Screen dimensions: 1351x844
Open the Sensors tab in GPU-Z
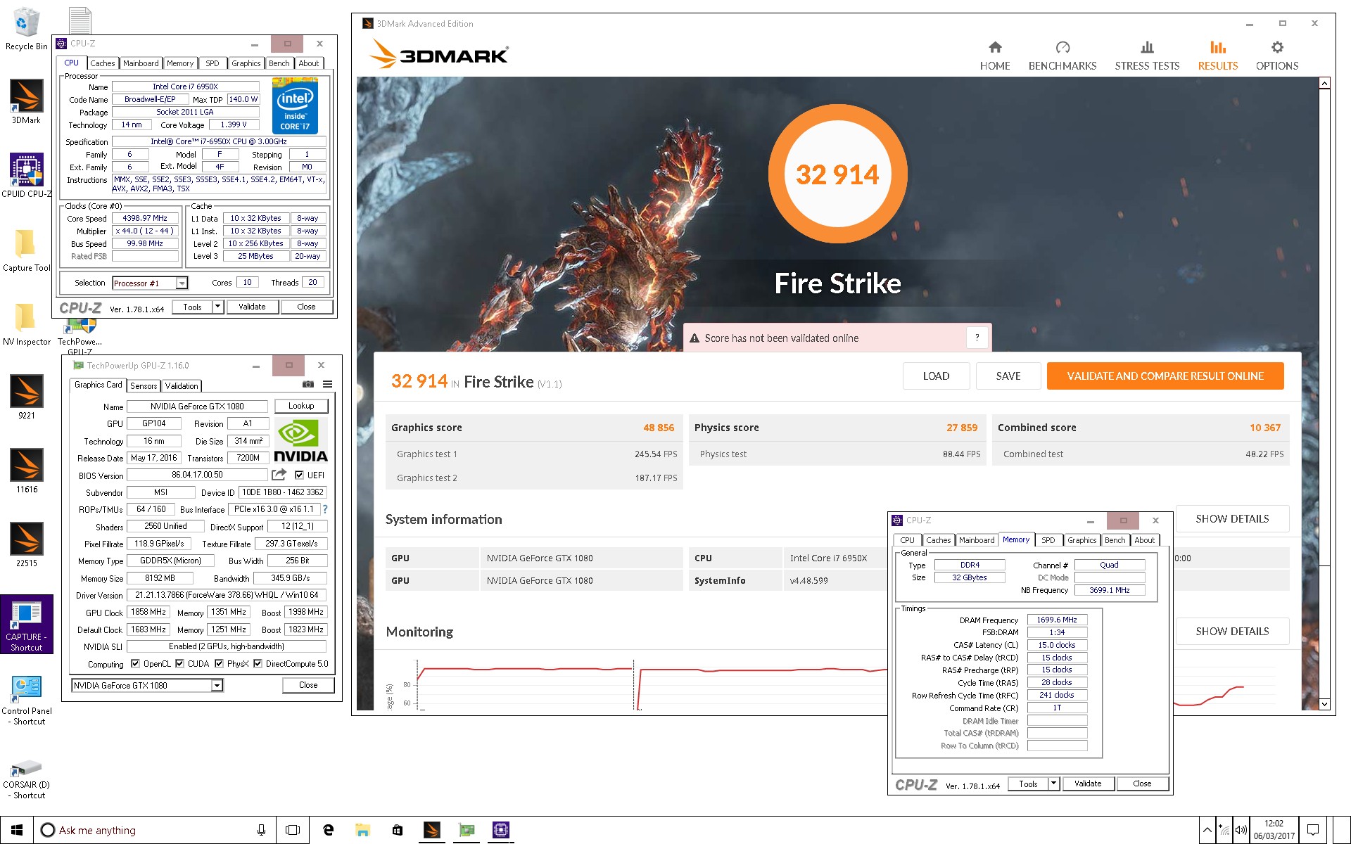144,385
